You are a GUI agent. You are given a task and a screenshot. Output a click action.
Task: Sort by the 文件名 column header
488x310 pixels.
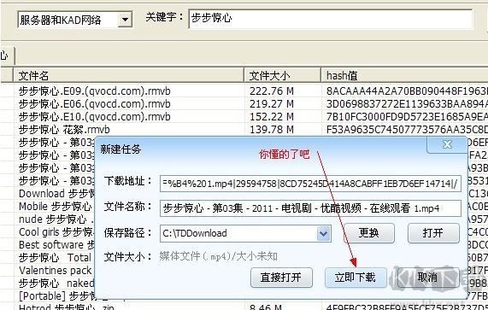coord(128,75)
